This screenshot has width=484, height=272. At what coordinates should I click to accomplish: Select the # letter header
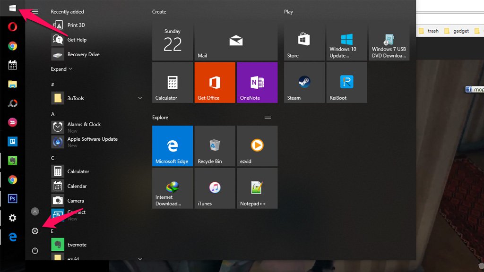pos(52,84)
